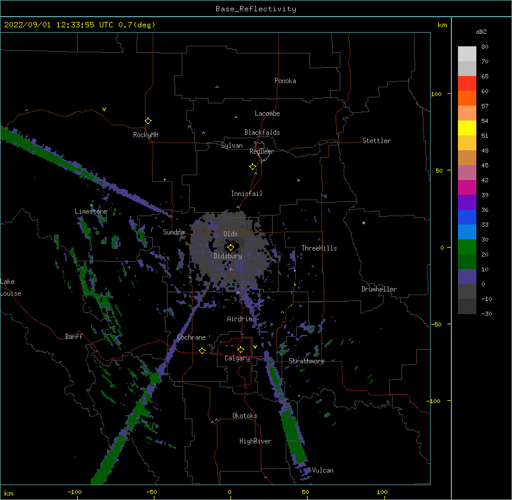Click the Lacombe label
The width and height of the screenshot is (512, 500).
click(267, 113)
